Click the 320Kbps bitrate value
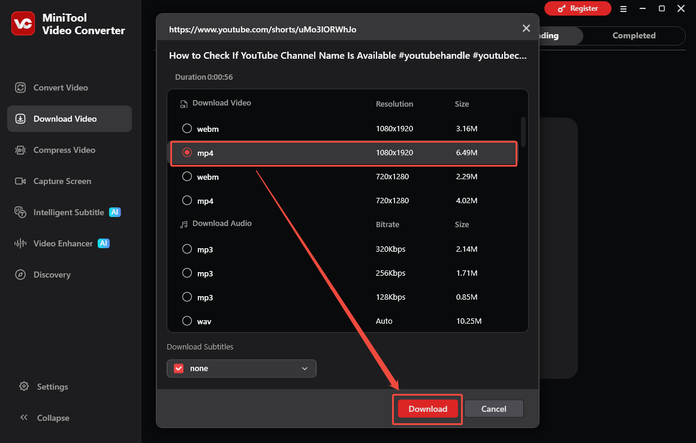Viewport: 696px width, 443px height. 391,249
